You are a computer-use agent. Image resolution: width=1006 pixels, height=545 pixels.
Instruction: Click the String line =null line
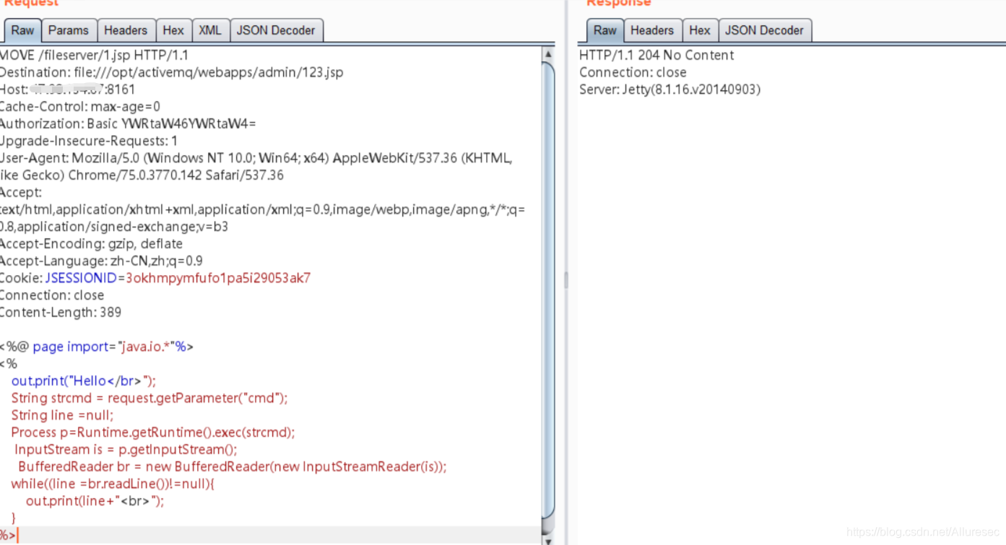(62, 415)
